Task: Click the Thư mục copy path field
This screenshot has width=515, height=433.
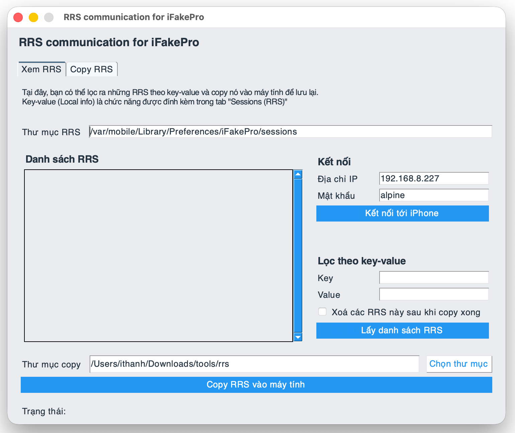Action: click(x=254, y=364)
